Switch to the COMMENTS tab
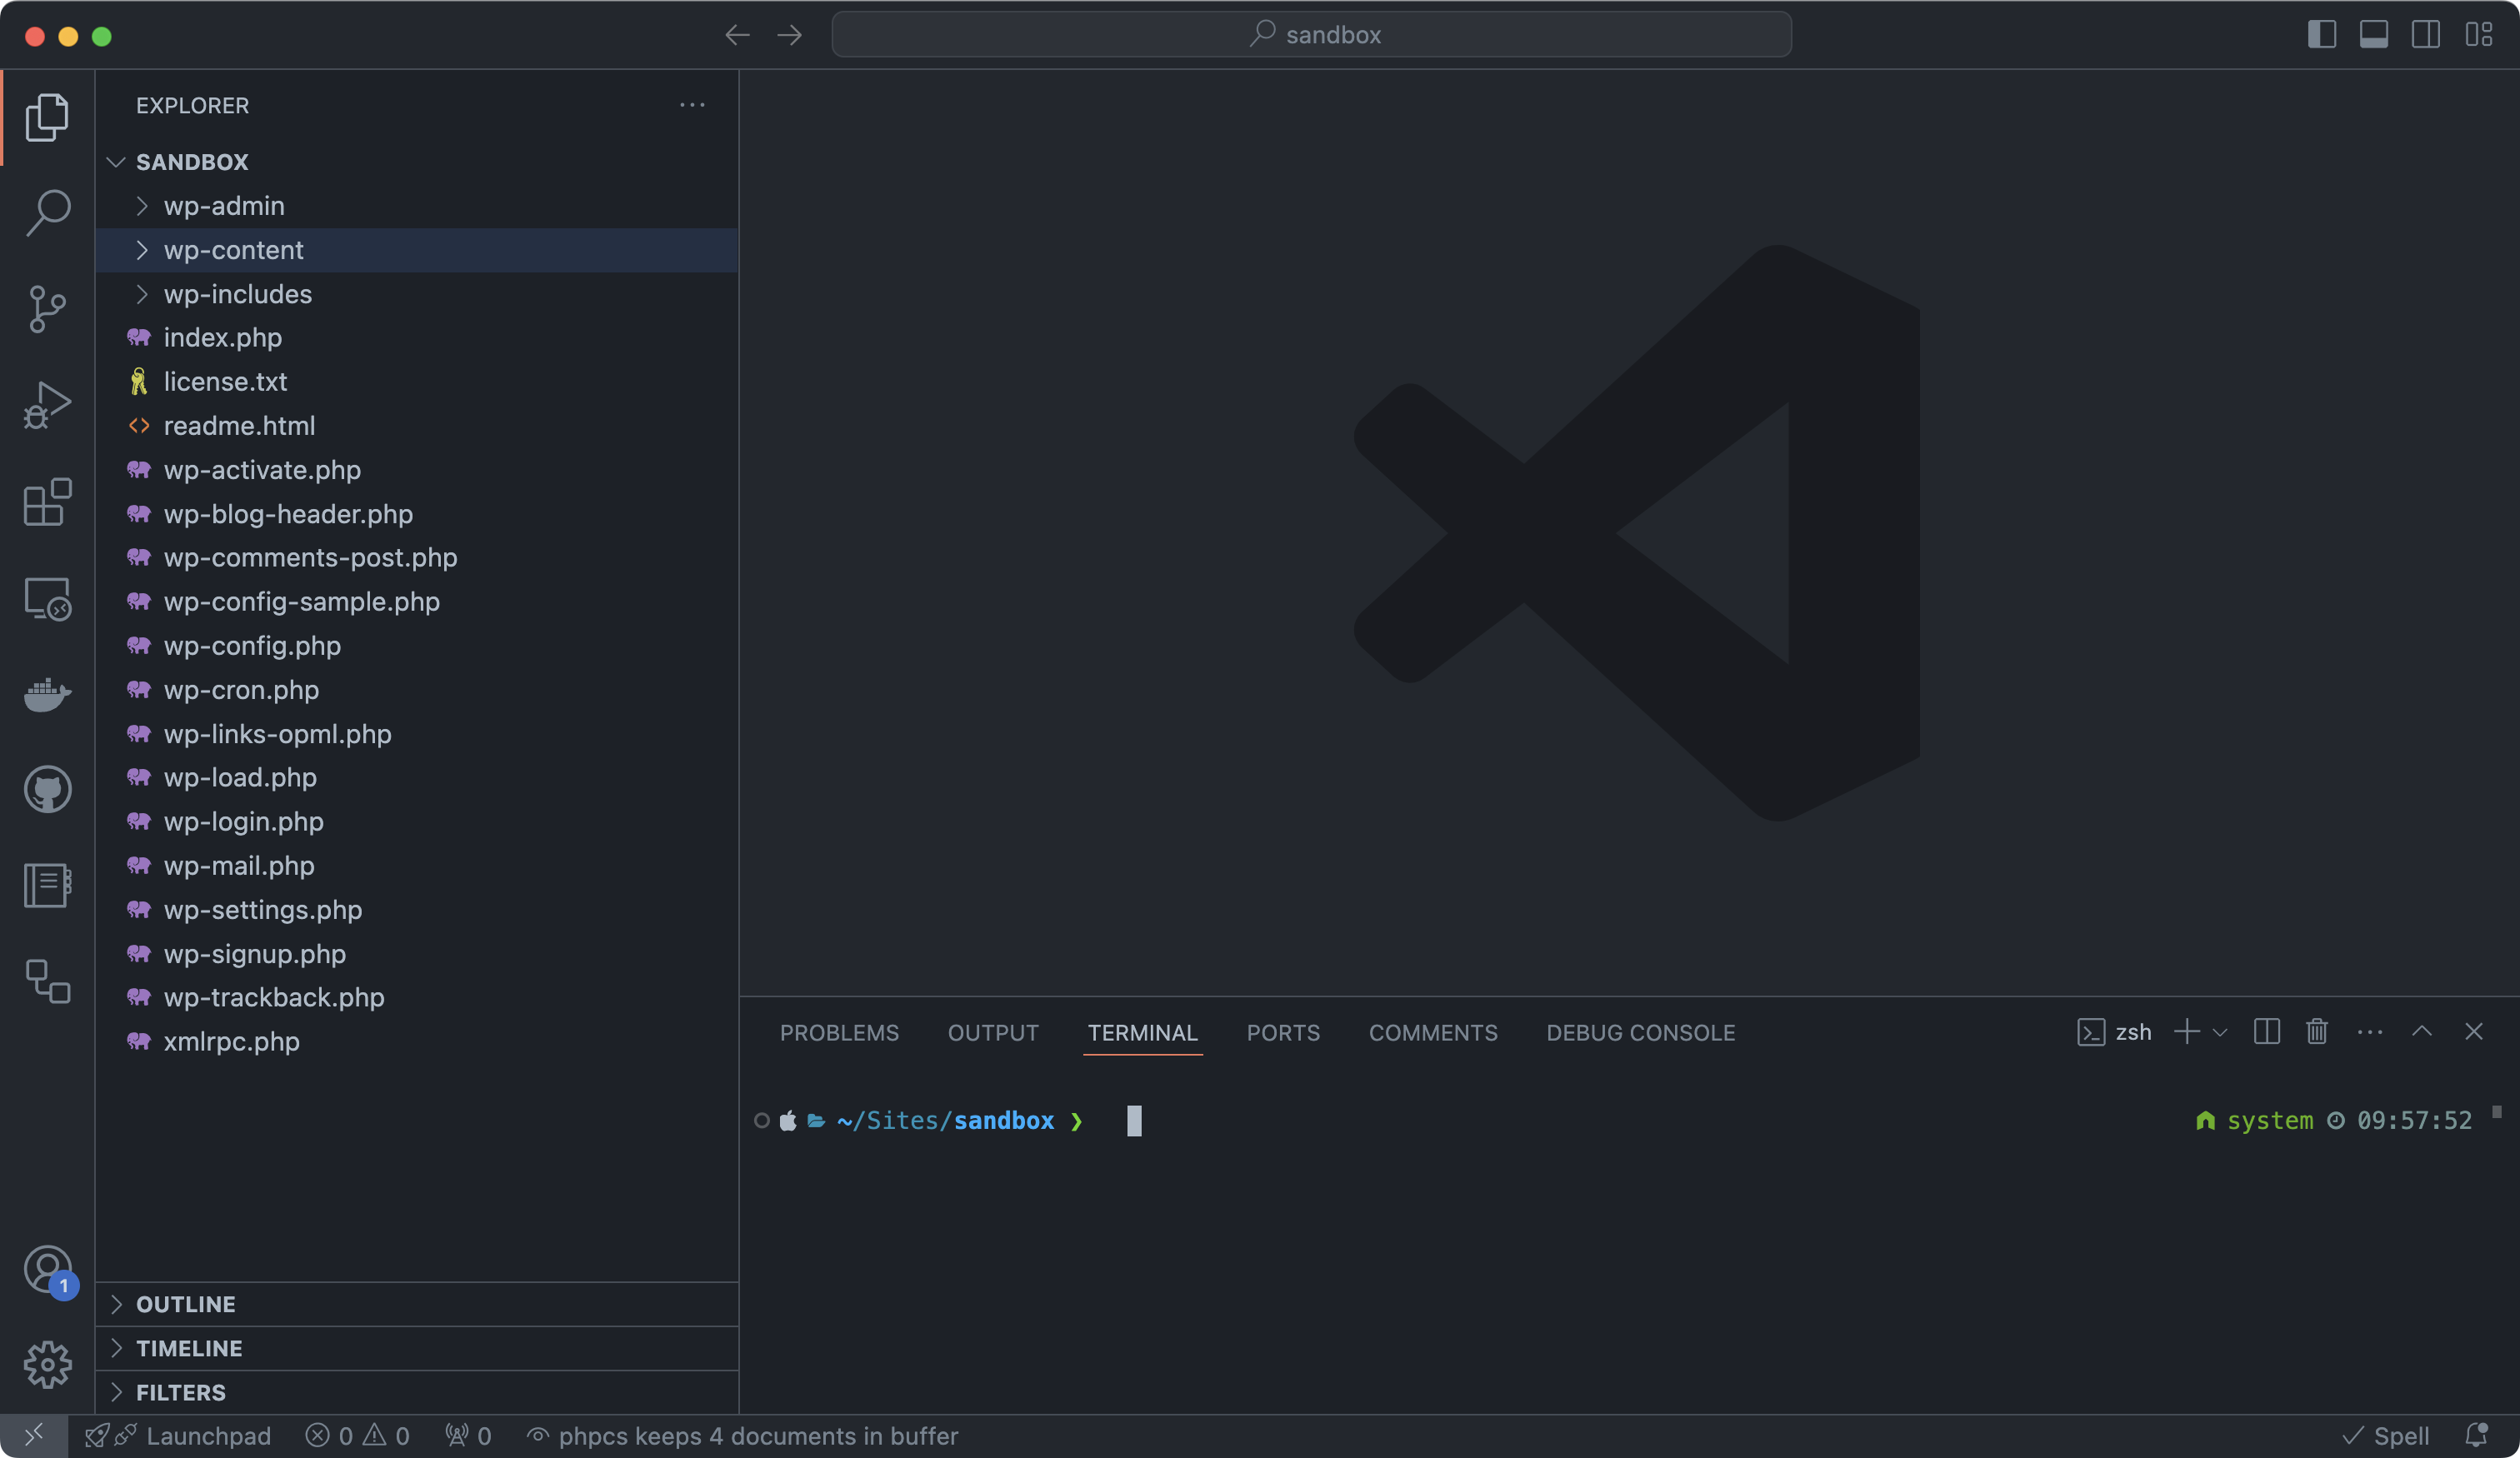 click(x=1433, y=1033)
